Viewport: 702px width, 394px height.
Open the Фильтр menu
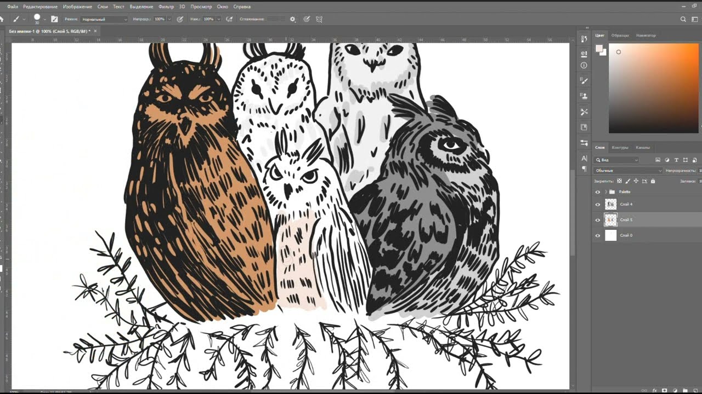point(166,7)
